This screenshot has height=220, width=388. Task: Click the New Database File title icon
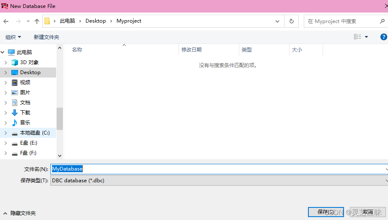5,6
